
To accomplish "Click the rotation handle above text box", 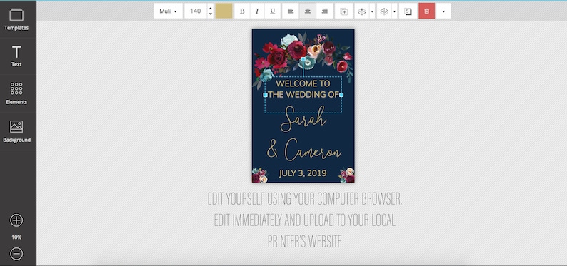I will (x=303, y=59).
